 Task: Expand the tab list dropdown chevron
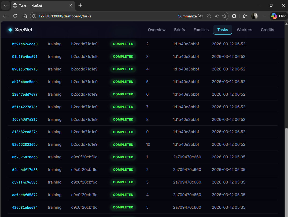(5, 5)
